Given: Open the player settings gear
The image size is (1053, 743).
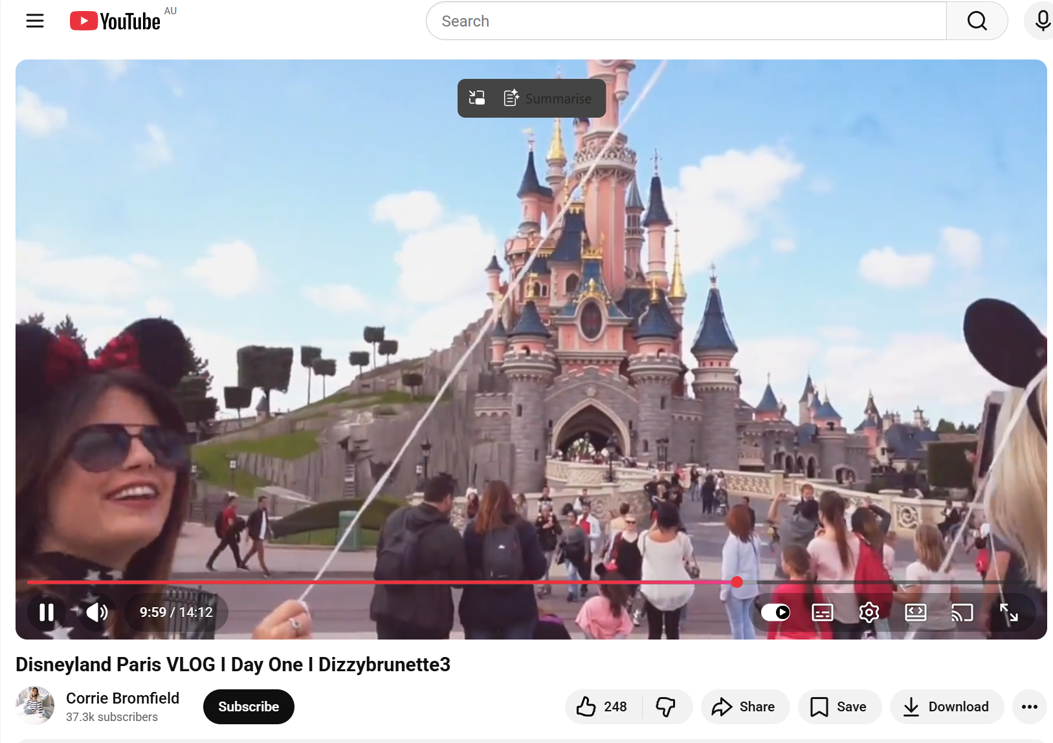Looking at the screenshot, I should tap(869, 612).
